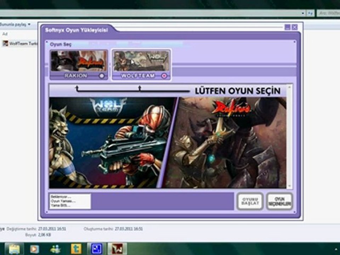
Task: Click the Explorer refresh button
Action: (311, 13)
